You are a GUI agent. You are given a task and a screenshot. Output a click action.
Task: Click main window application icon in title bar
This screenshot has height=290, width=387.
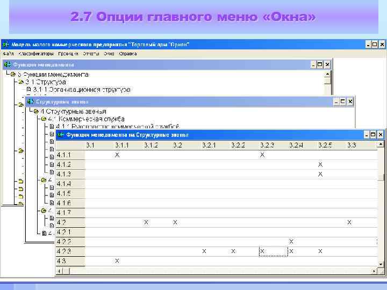(x=6, y=45)
